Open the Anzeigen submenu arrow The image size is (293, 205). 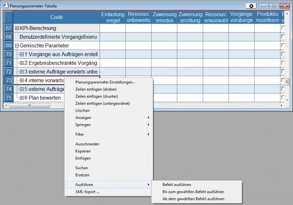[x=148, y=118]
